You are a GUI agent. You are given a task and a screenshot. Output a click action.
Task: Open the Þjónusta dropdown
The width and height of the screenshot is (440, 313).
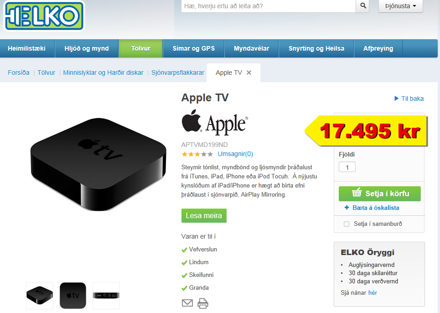400,6
